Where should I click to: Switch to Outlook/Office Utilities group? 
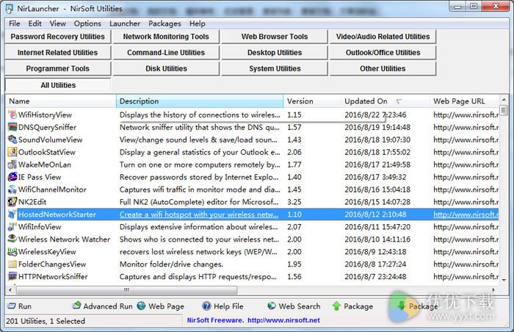pyautogui.click(x=383, y=52)
